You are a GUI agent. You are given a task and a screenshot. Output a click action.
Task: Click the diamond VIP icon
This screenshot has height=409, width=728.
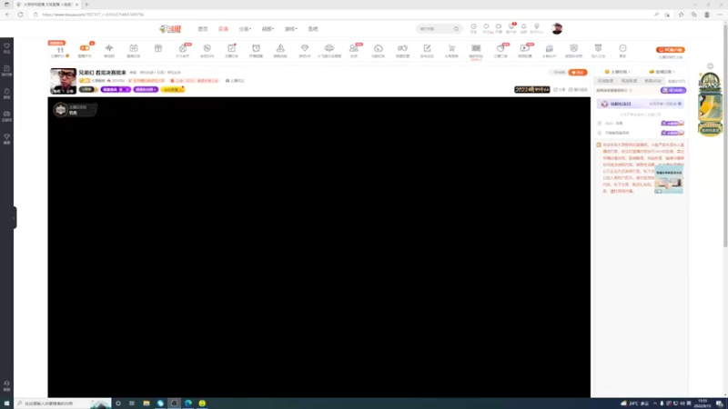(305, 48)
